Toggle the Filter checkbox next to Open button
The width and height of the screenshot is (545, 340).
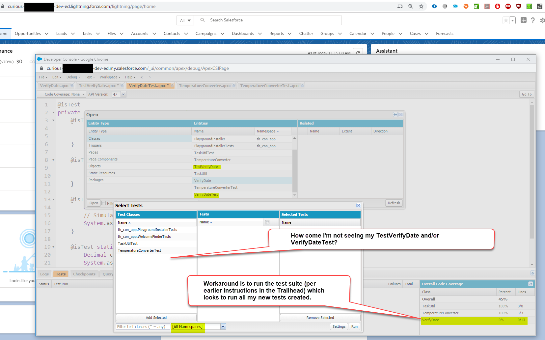[x=104, y=203]
